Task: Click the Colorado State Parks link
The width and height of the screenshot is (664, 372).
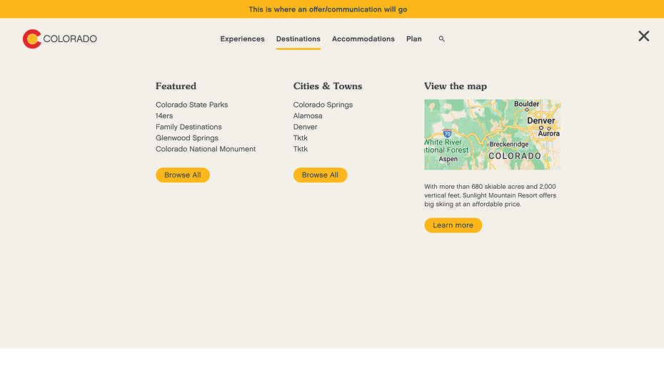Action: point(191,105)
